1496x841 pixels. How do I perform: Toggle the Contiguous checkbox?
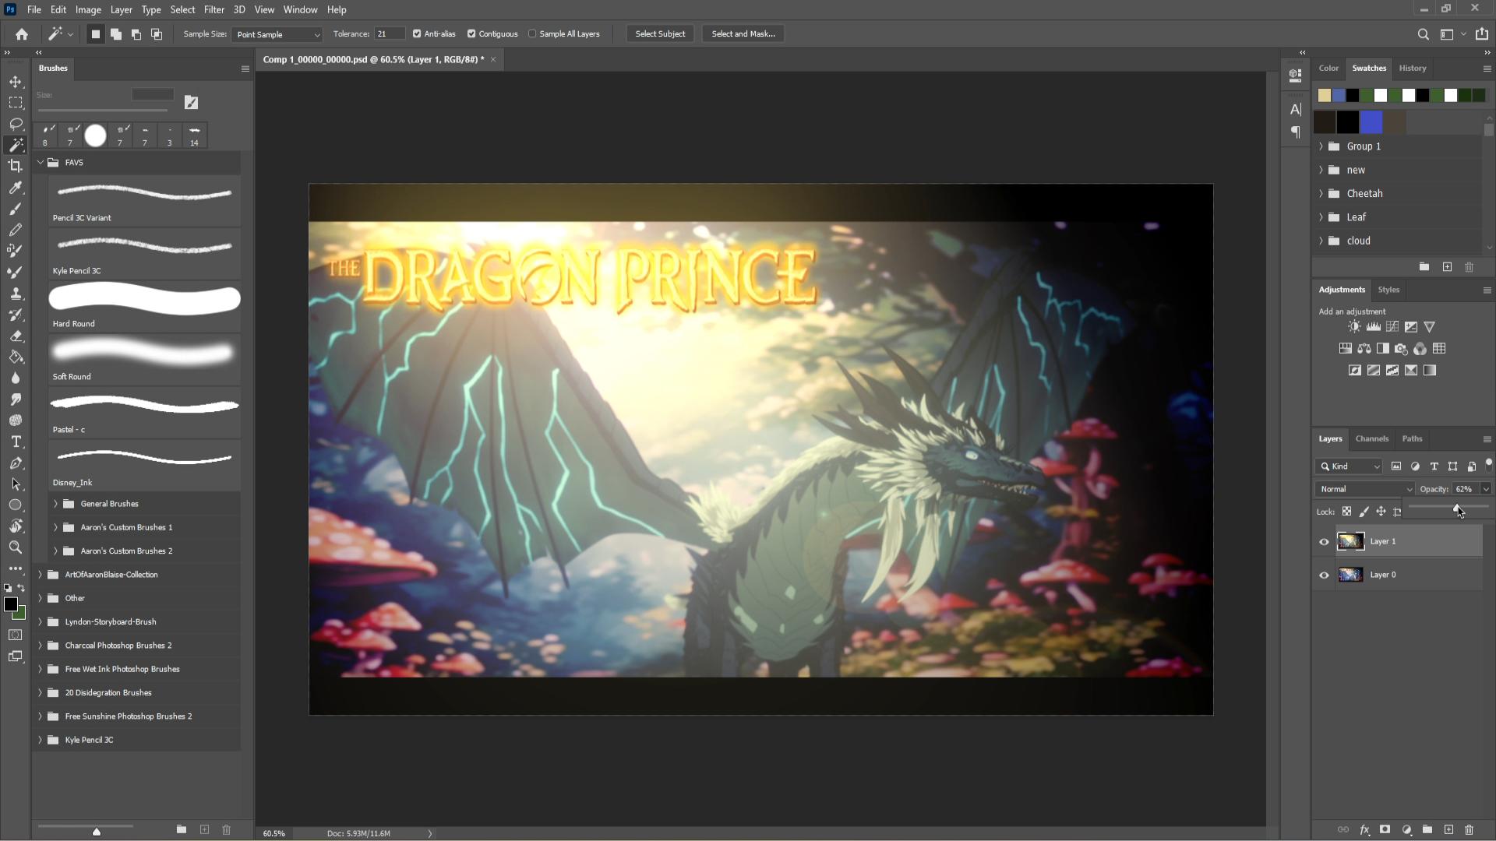point(471,34)
